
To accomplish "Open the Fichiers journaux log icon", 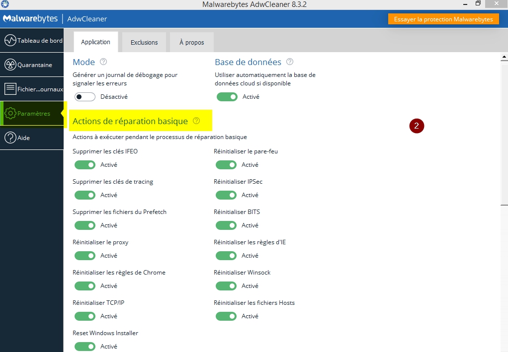I will (10, 89).
